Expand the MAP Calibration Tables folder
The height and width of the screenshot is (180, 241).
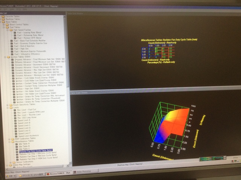point(9,138)
